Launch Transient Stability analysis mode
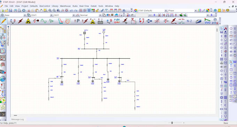 click(x=51, y=21)
